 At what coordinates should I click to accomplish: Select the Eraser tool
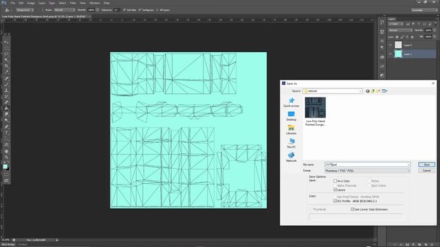[x=6, y=102]
